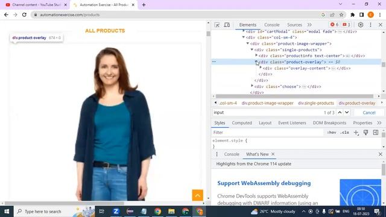Close the DevTools drawer
This screenshot has width=386, height=217.
point(381,154)
